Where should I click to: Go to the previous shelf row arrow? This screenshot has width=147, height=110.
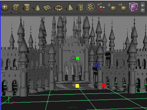click(x=143, y=5)
